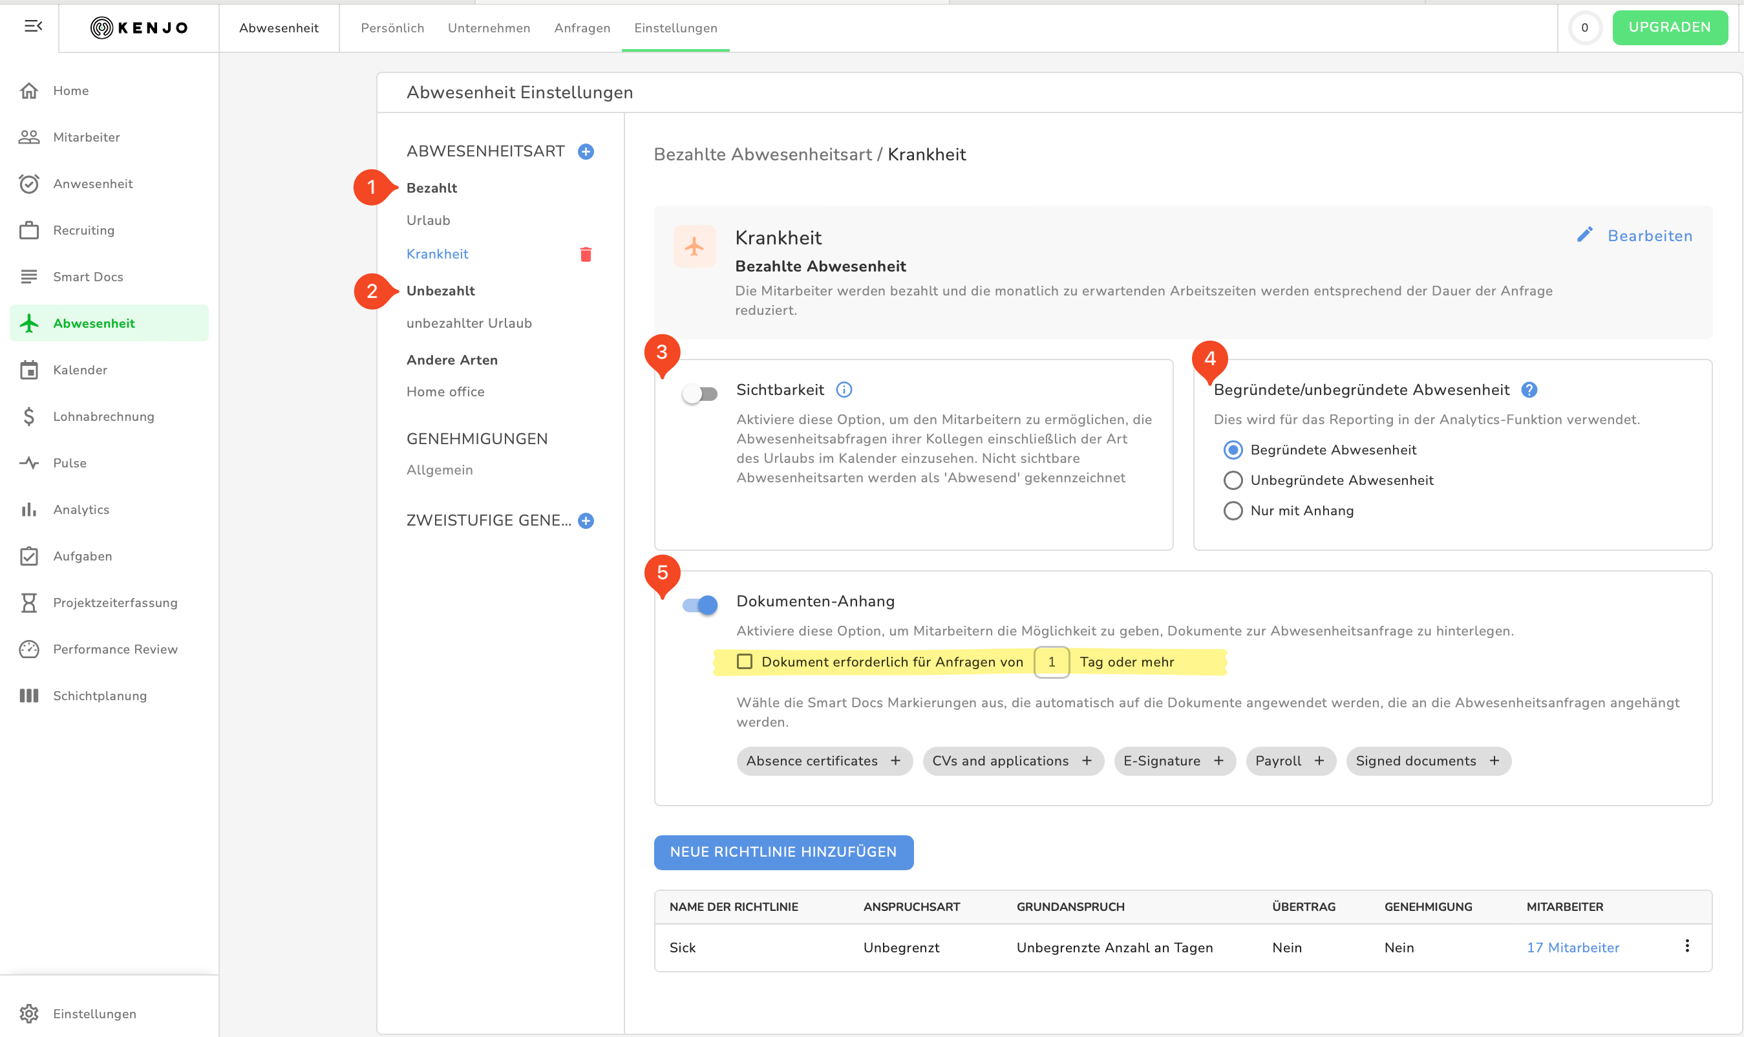Click the Bearbeiten pencil icon
The image size is (1744, 1037).
1585,235
